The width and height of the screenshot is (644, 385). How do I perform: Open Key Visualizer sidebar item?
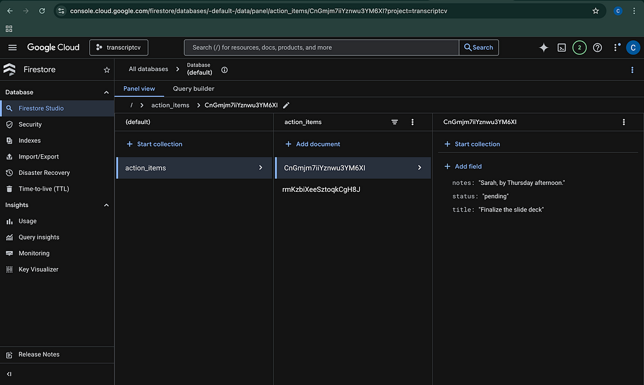coord(57,269)
